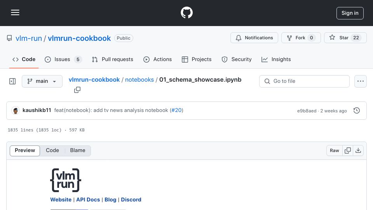The height and width of the screenshot is (210, 373).
Task: Open the vlm-run owner link
Action: 28,38
